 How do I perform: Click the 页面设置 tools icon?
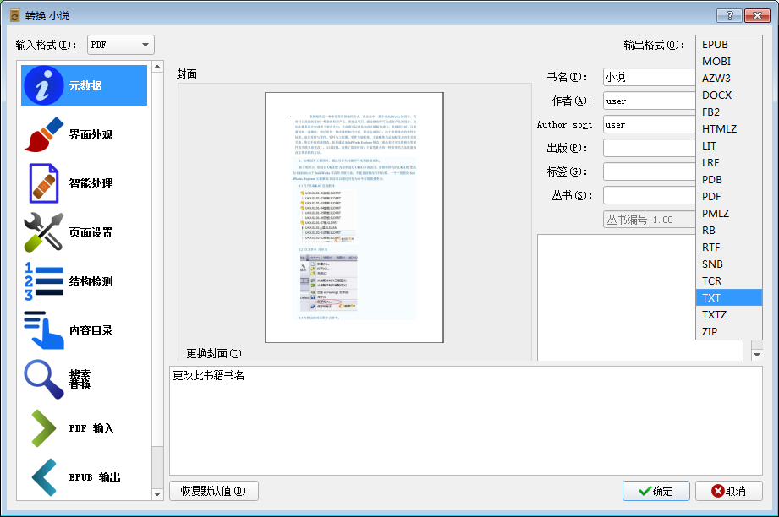coord(44,232)
